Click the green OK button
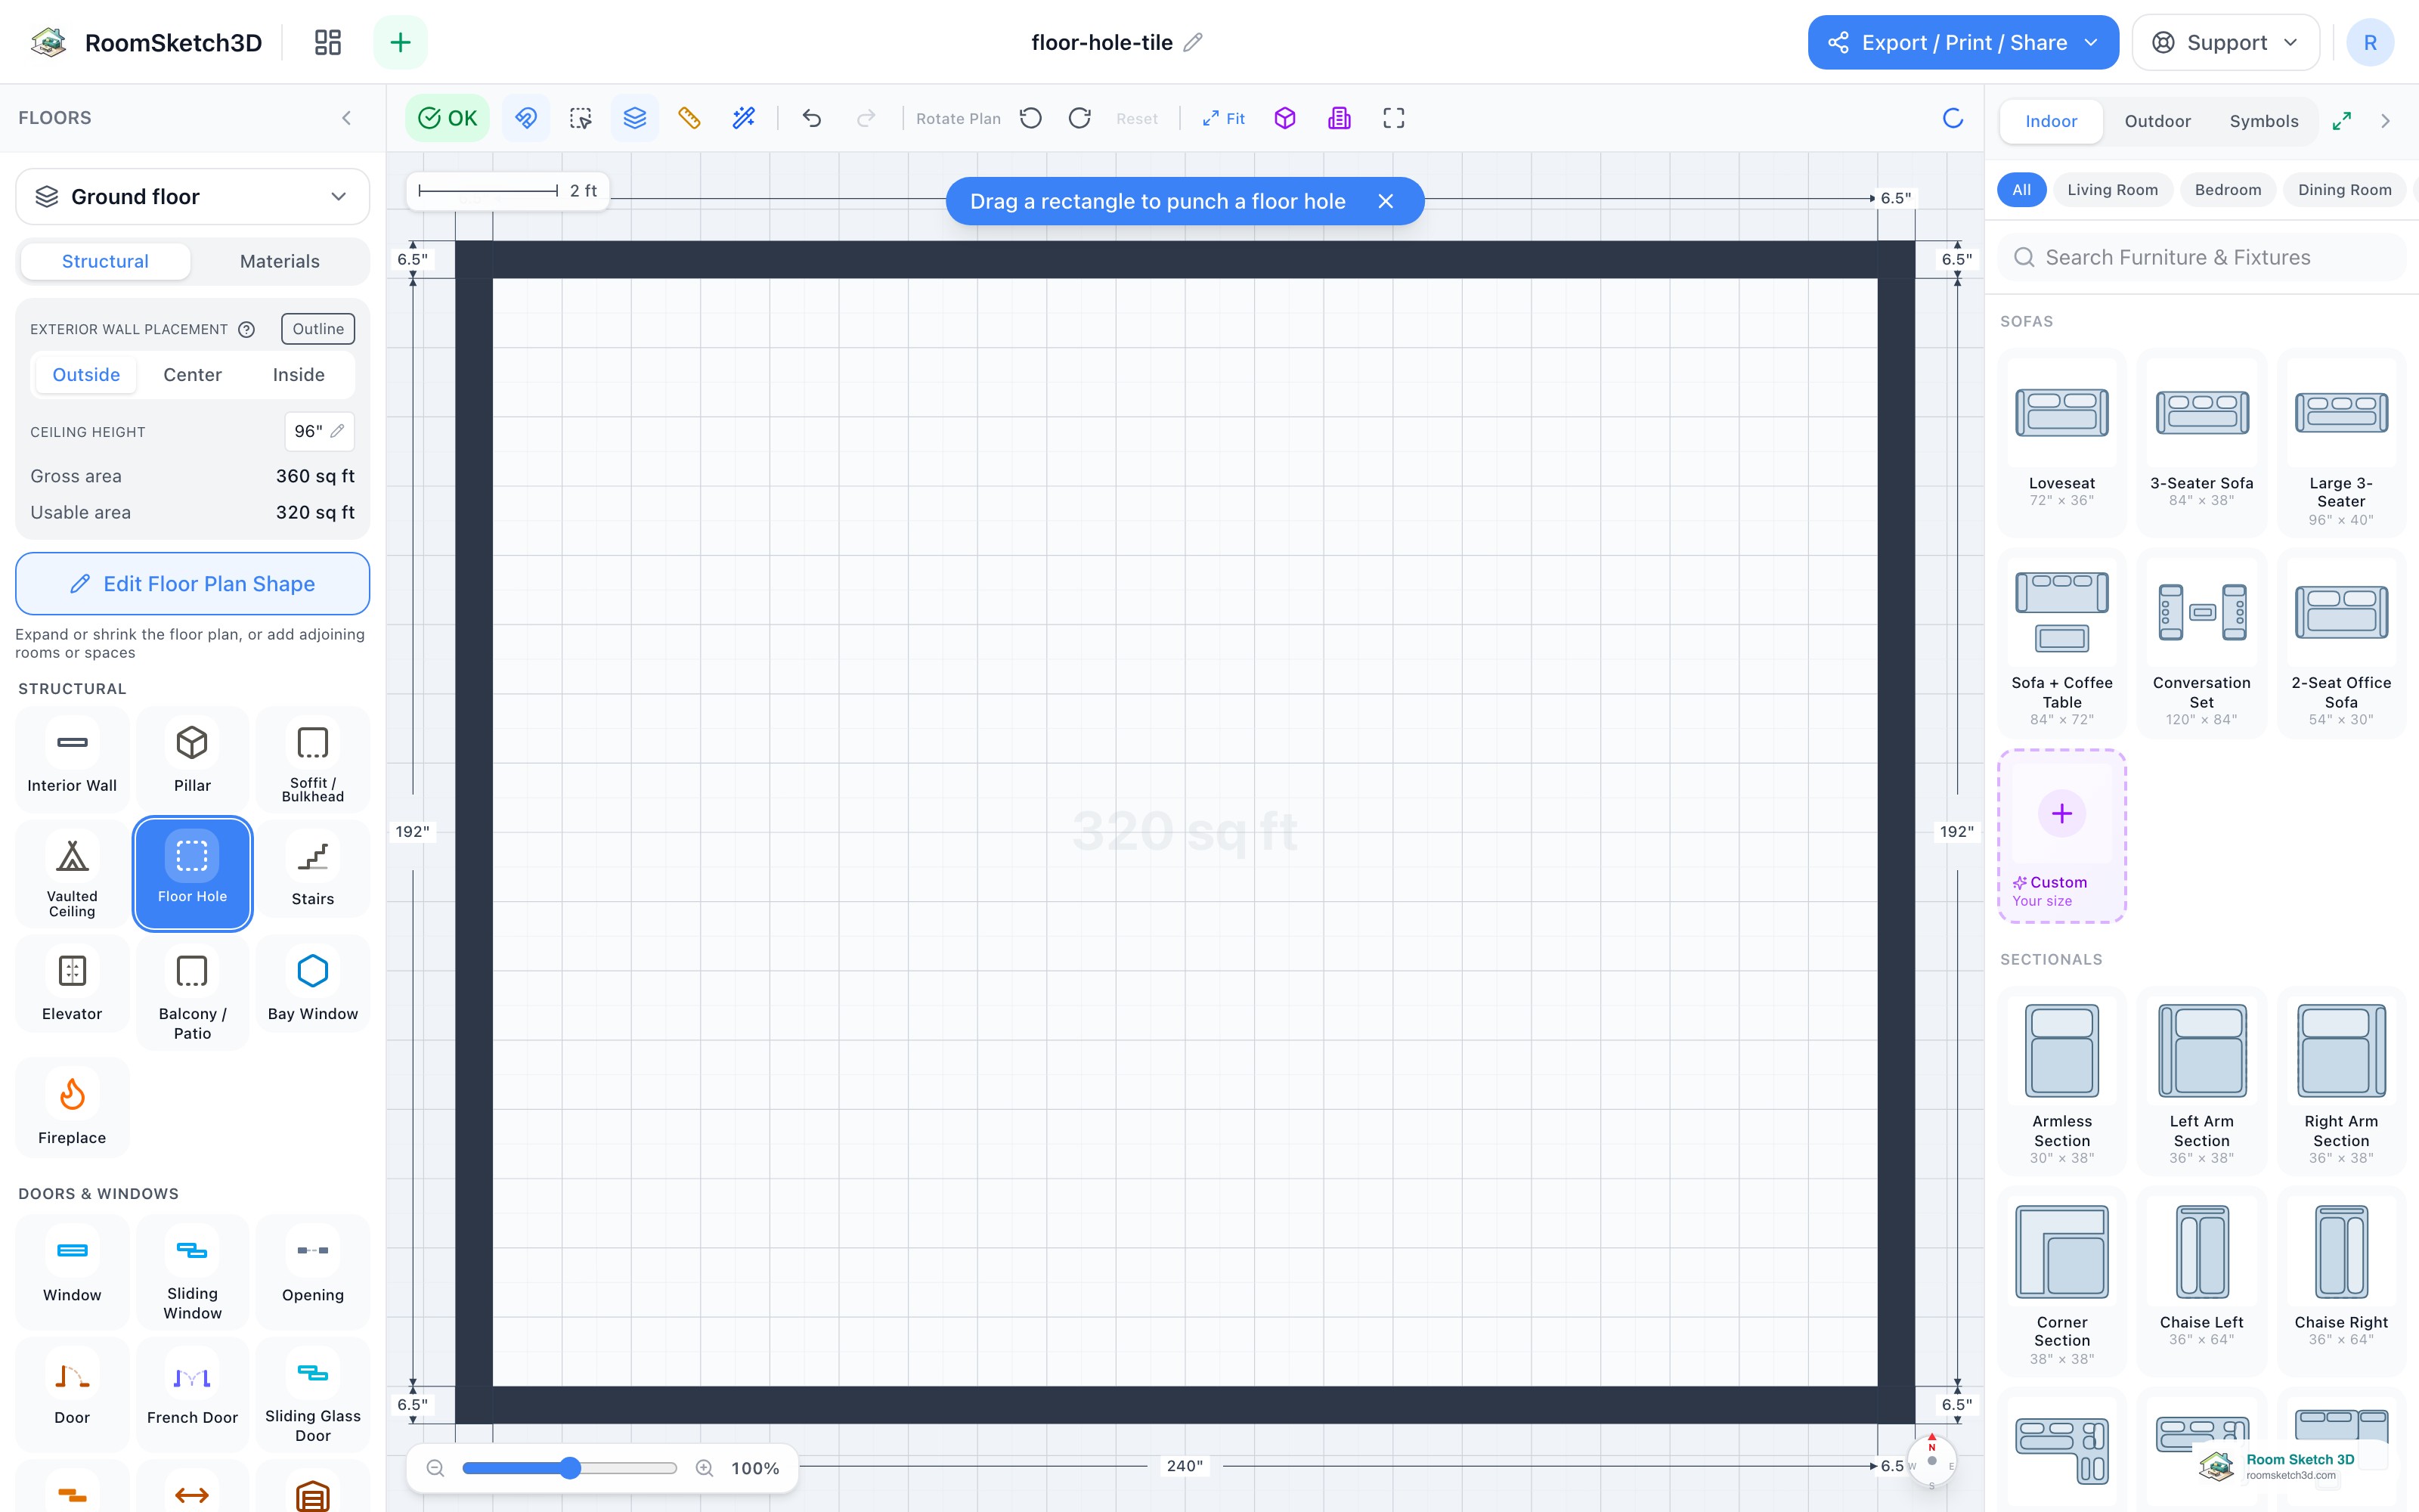Screen dimensions: 2419x1512 pyautogui.click(x=447, y=118)
